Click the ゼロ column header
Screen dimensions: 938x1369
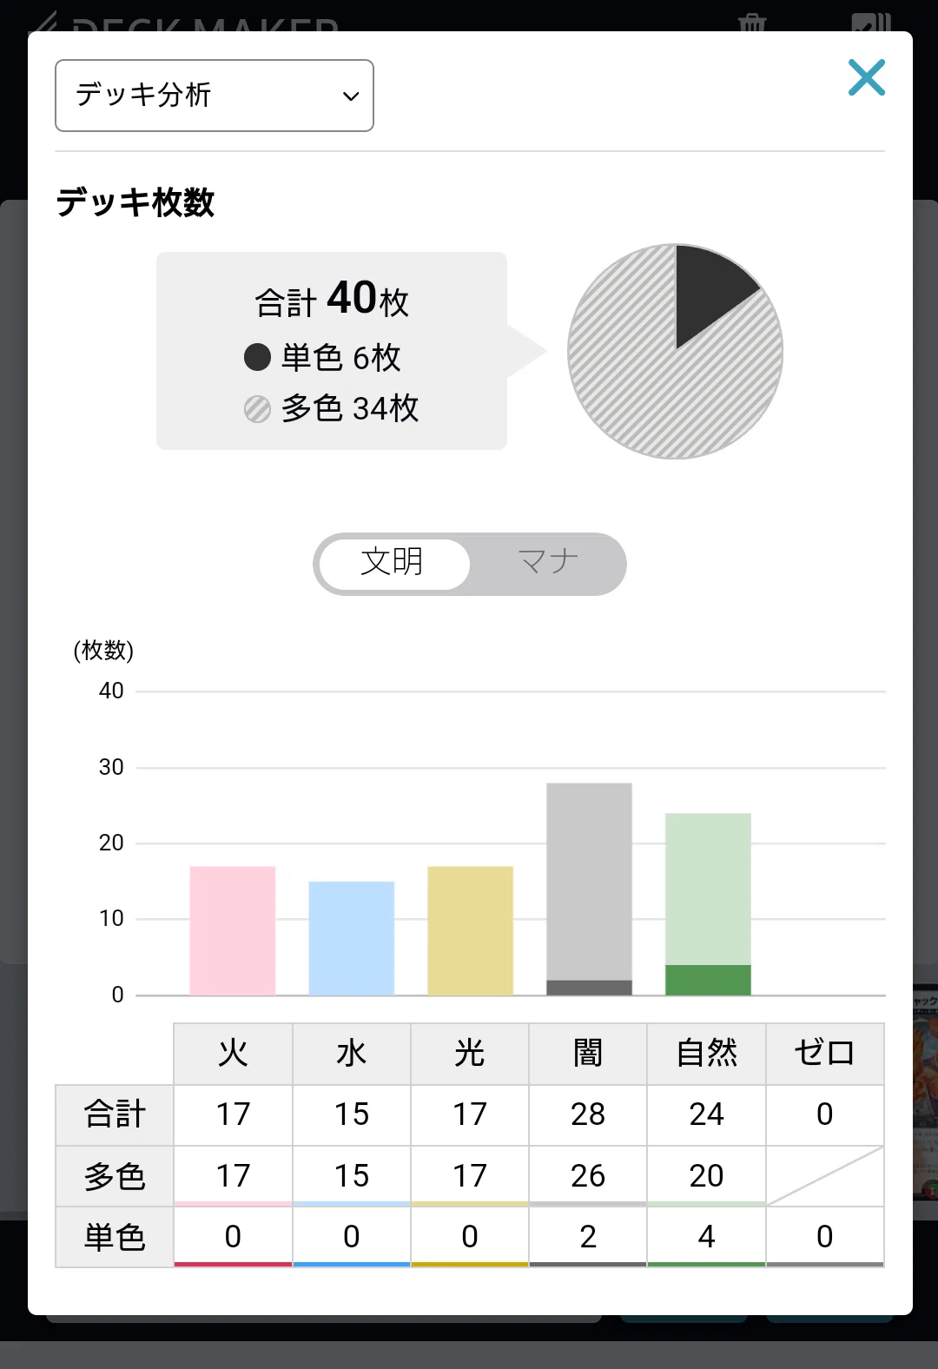(x=825, y=1054)
